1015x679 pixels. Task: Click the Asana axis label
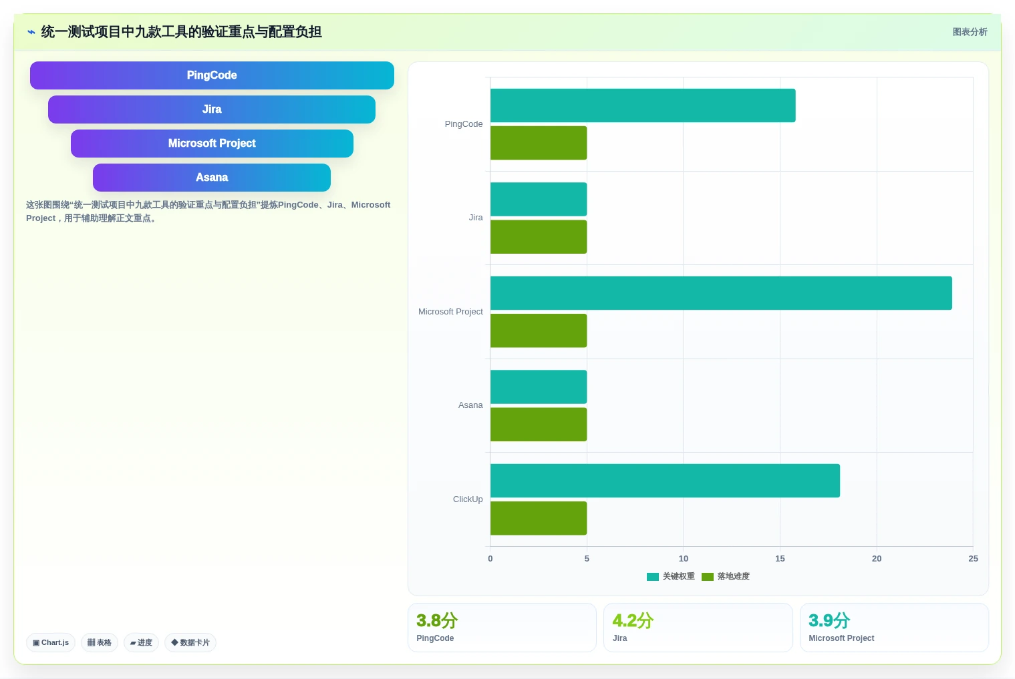pyautogui.click(x=470, y=405)
